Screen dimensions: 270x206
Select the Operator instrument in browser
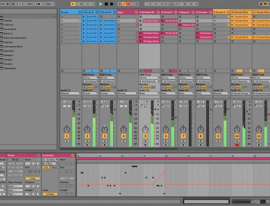[x=9, y=51]
